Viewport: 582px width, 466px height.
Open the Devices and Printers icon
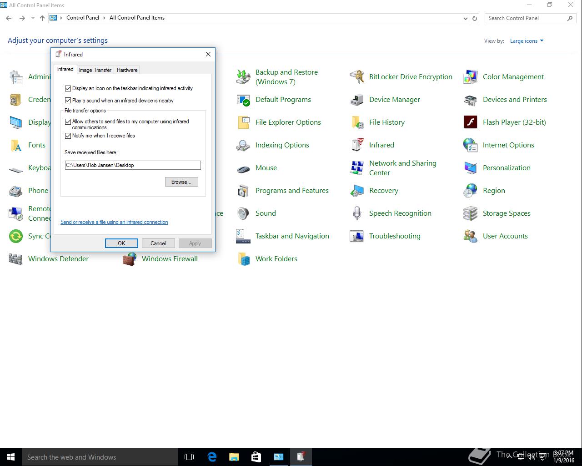[x=471, y=100]
